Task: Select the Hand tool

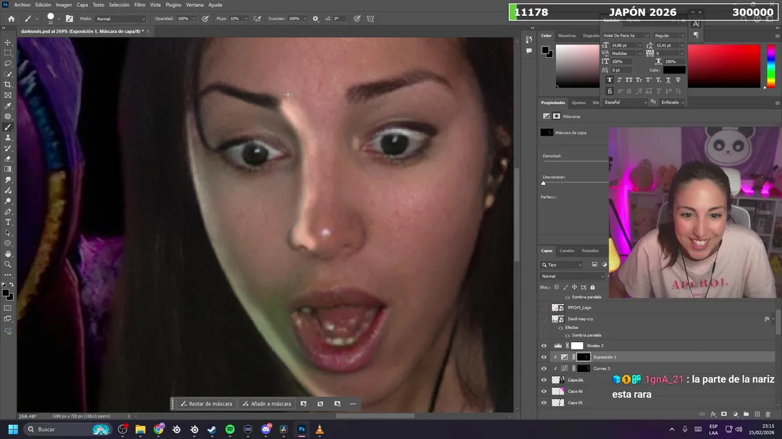Action: (x=8, y=254)
